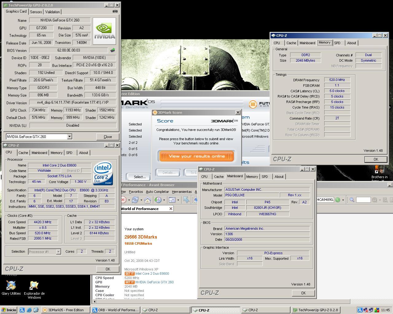The image size is (393, 314).
Task: Click the green Go button beside address bar
Action: click(337, 200)
